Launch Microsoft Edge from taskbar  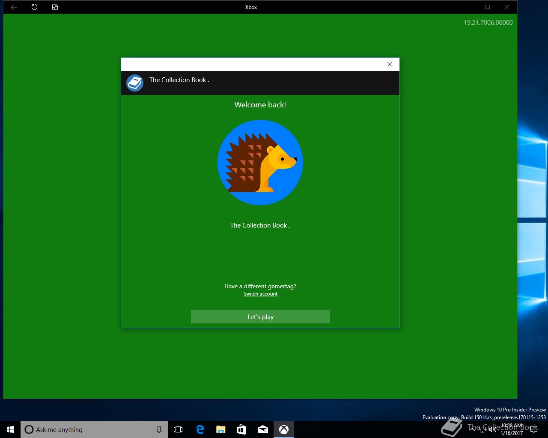click(200, 429)
